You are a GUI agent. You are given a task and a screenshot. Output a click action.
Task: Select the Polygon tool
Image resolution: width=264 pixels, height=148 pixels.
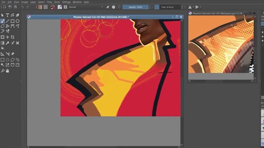pyautogui.click(x=2, y=26)
